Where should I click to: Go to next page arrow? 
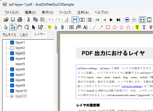[x=111, y=20]
